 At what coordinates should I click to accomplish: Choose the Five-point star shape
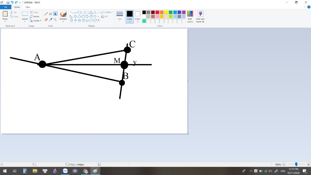79,20
